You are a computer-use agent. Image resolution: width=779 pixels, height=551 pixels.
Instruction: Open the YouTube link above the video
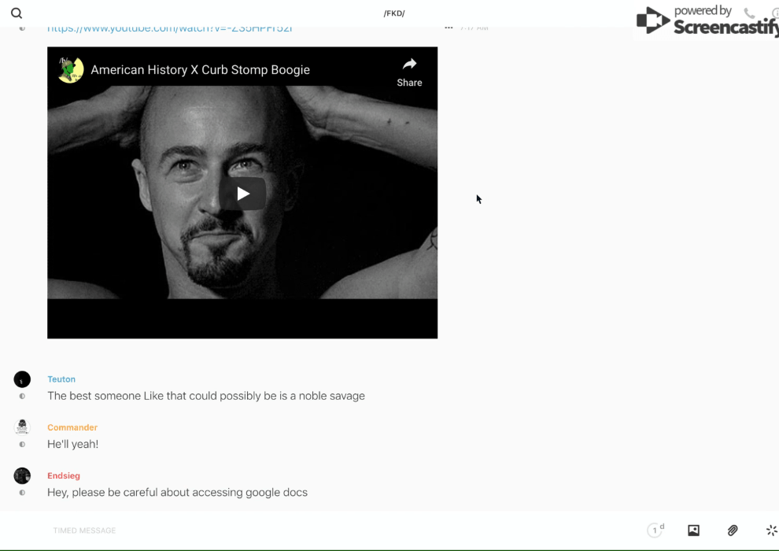[x=169, y=28]
